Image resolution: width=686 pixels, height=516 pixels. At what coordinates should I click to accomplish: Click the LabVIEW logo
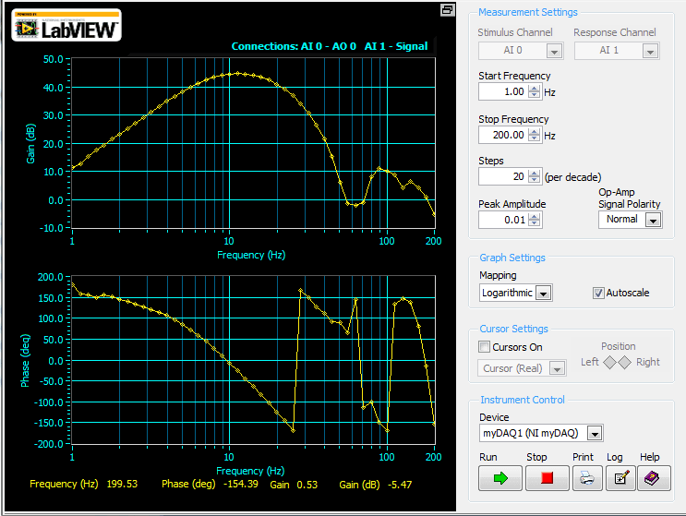coord(66,27)
